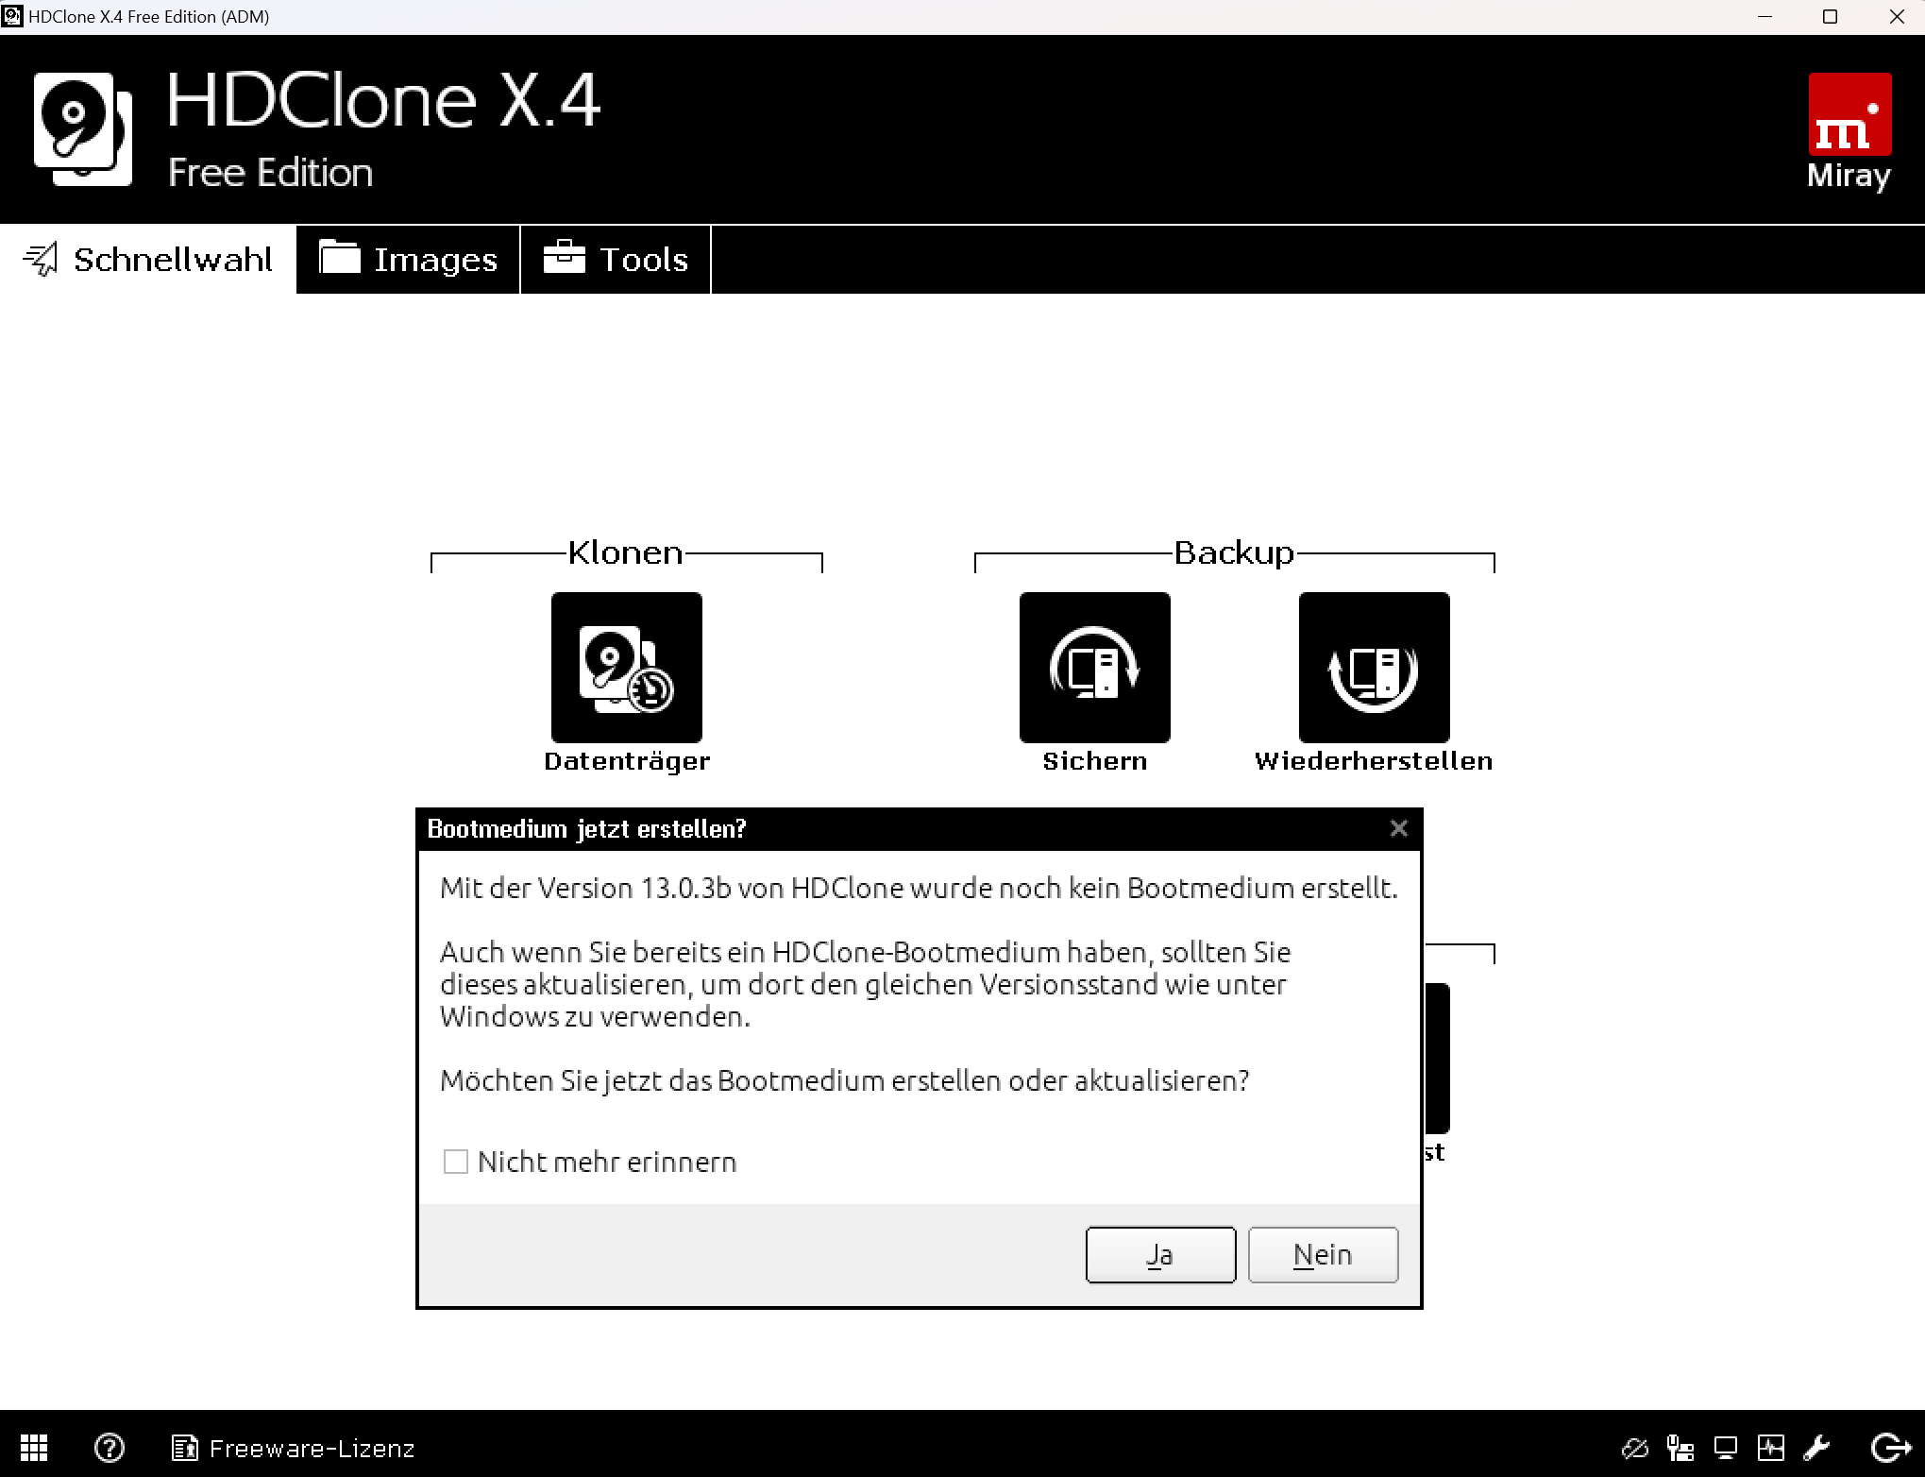Switch to the Images tab
Screen dimensions: 1925x1477
click(x=409, y=260)
